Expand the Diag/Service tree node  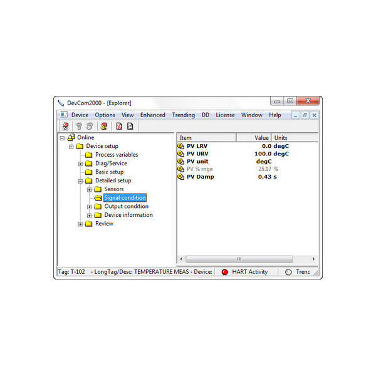80,164
